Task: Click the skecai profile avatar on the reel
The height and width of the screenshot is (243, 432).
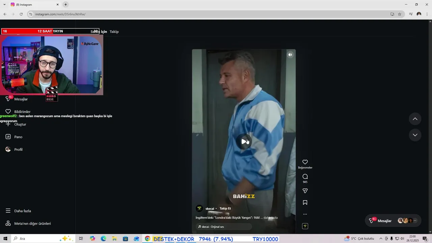Action: pyautogui.click(x=199, y=209)
